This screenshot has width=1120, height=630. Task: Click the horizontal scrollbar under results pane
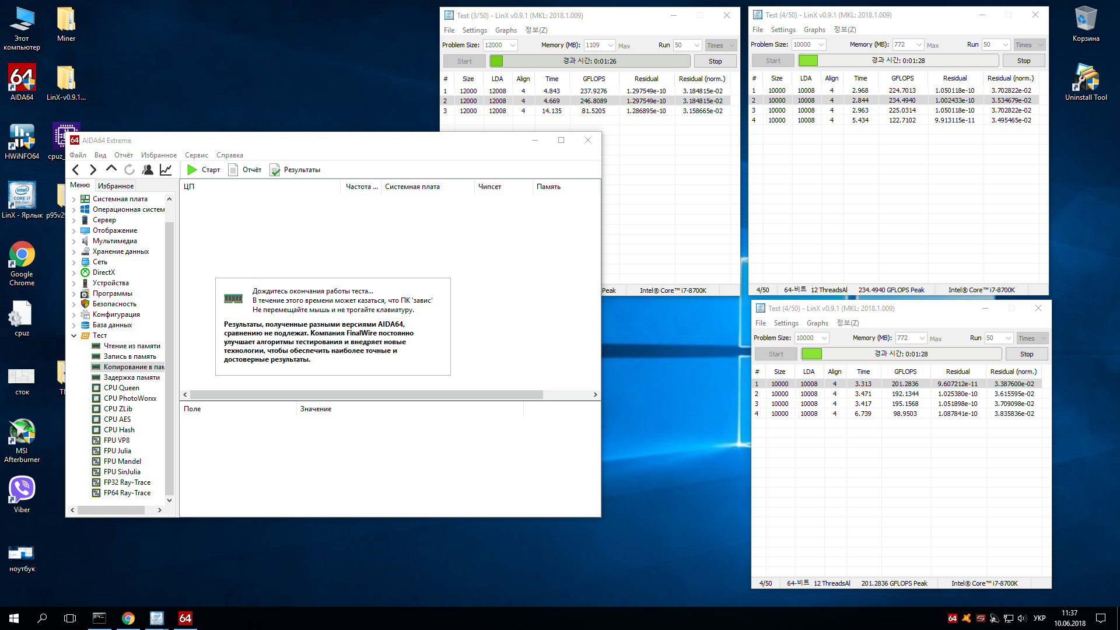pyautogui.click(x=366, y=395)
